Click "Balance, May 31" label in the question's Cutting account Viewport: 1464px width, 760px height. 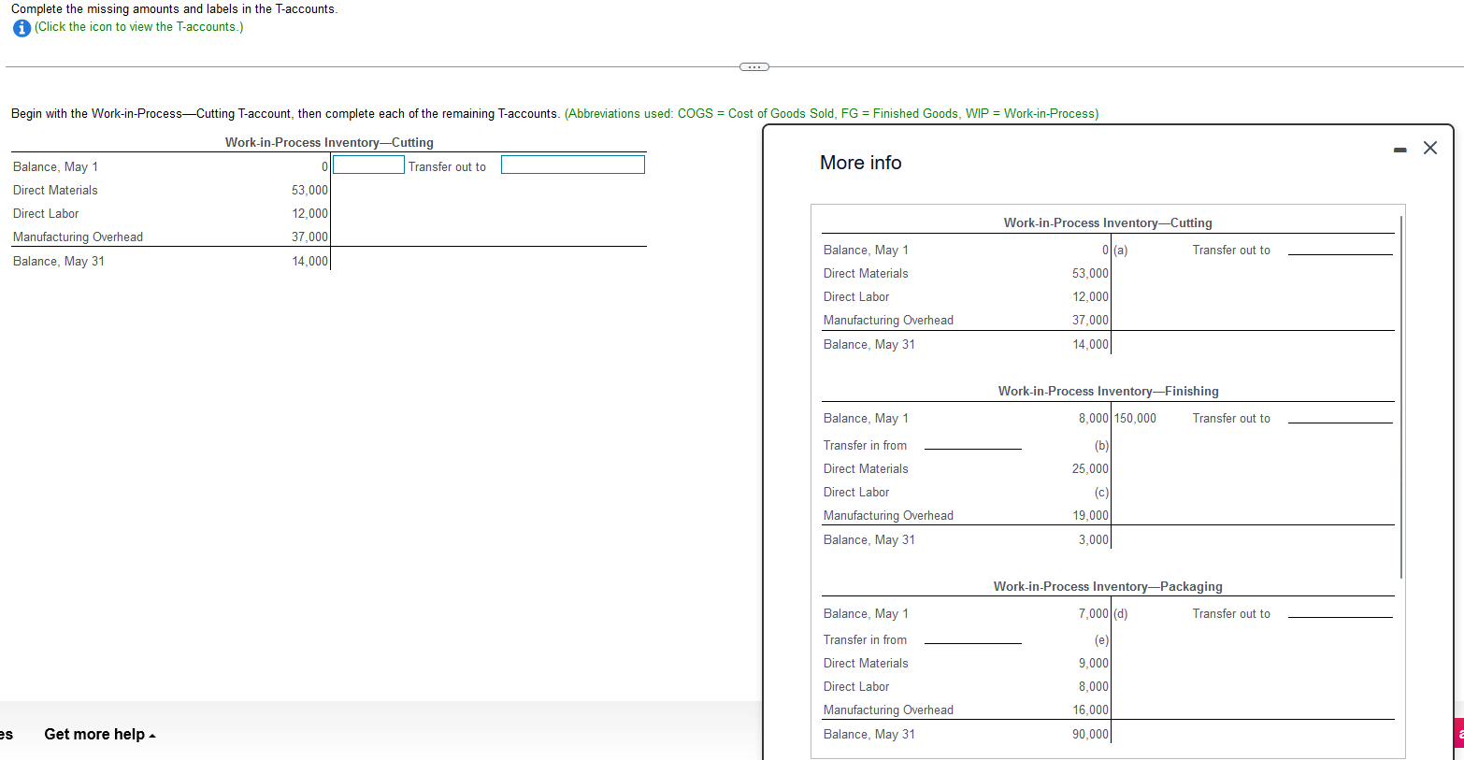pos(59,262)
